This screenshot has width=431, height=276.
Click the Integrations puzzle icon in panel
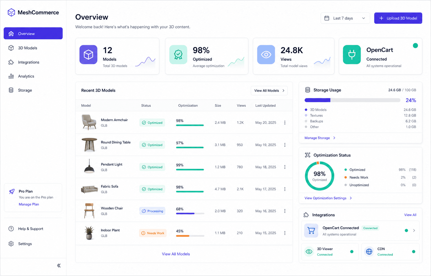(x=306, y=215)
